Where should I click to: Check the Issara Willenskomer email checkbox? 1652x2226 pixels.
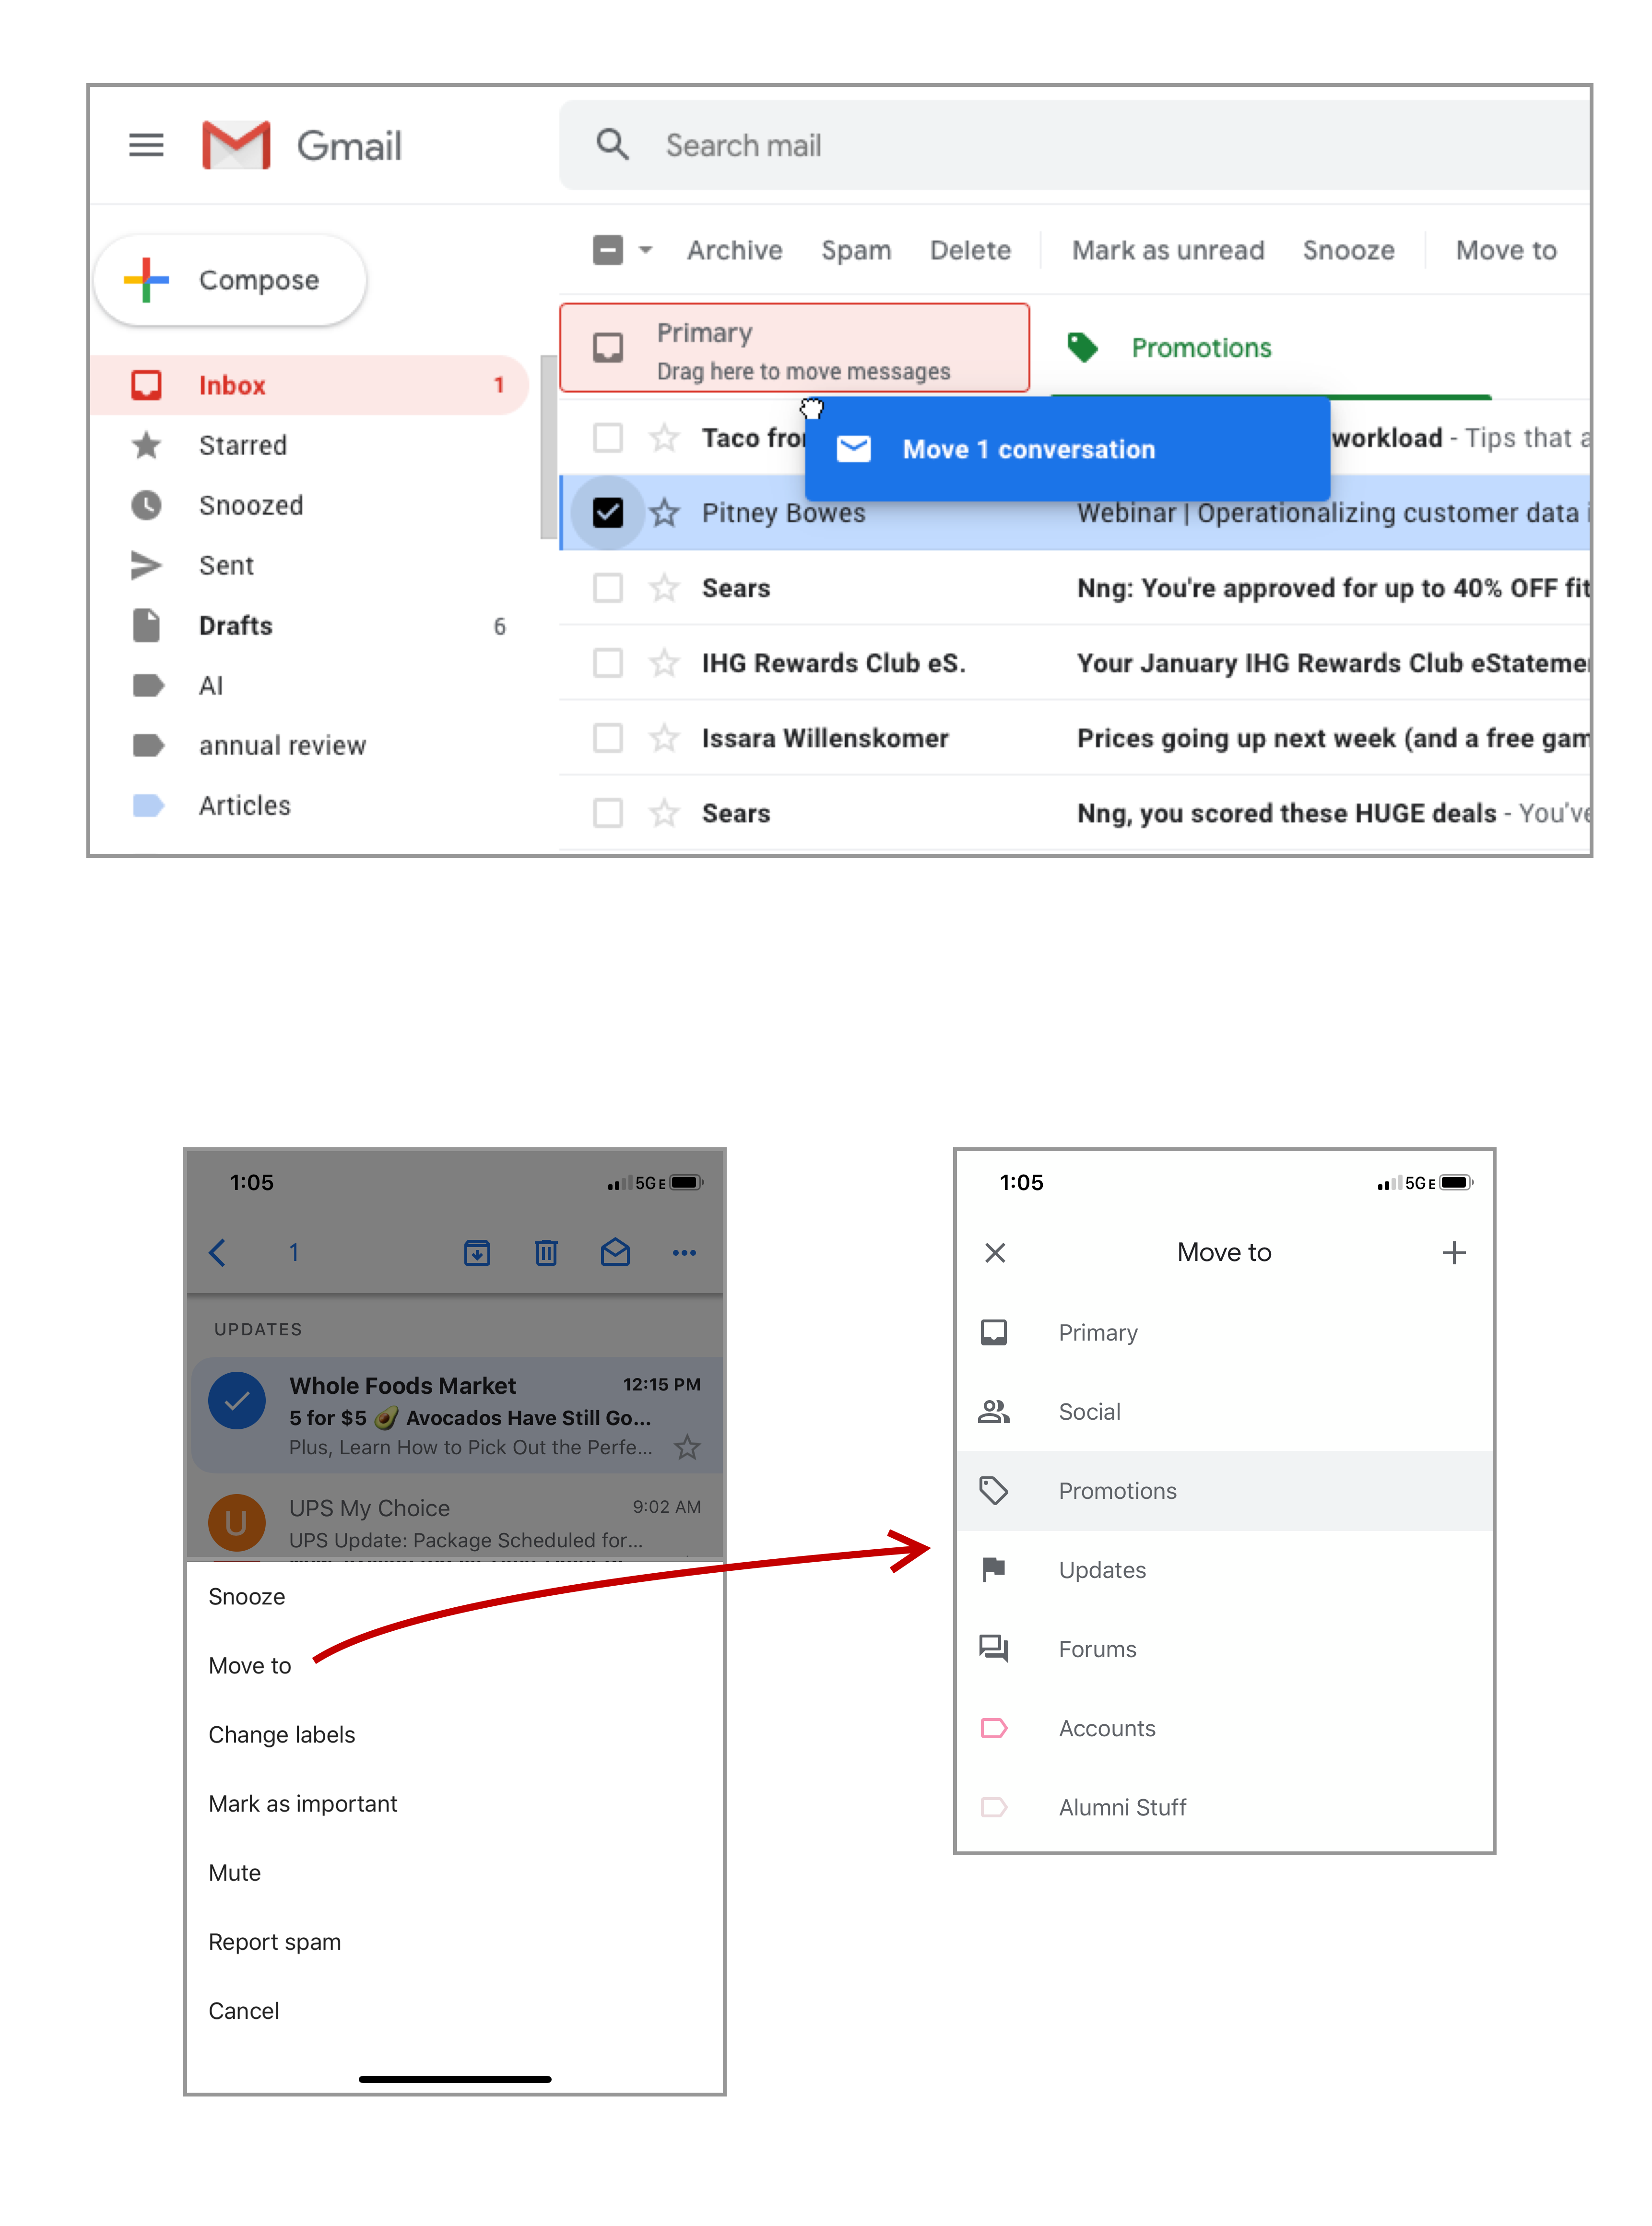coord(608,738)
